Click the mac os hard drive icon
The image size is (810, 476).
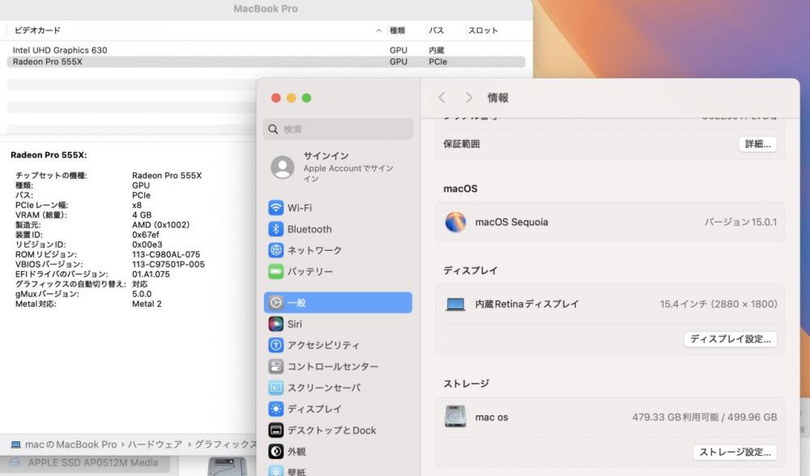click(x=455, y=417)
